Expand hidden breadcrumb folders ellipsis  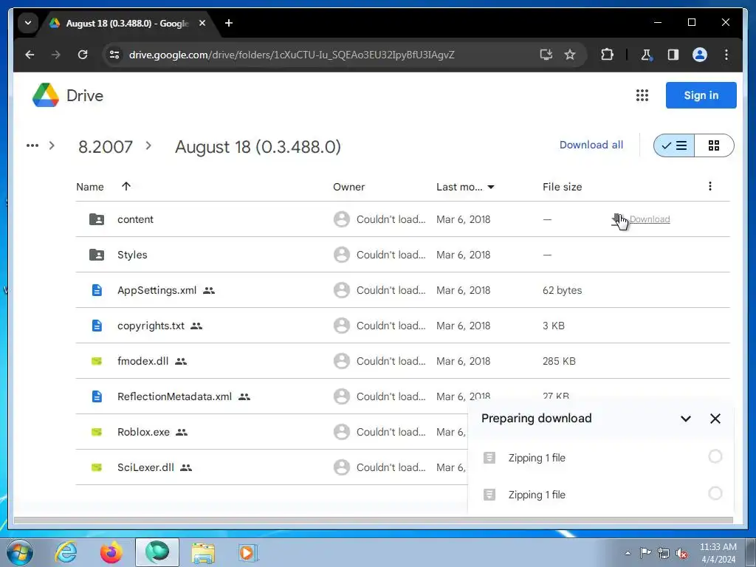click(32, 145)
